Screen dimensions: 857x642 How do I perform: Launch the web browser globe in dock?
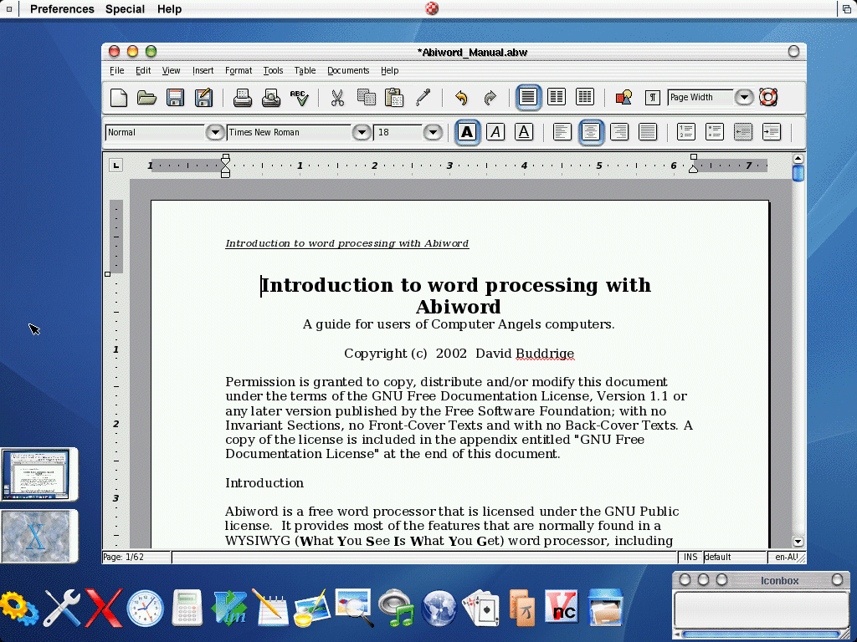(x=439, y=609)
